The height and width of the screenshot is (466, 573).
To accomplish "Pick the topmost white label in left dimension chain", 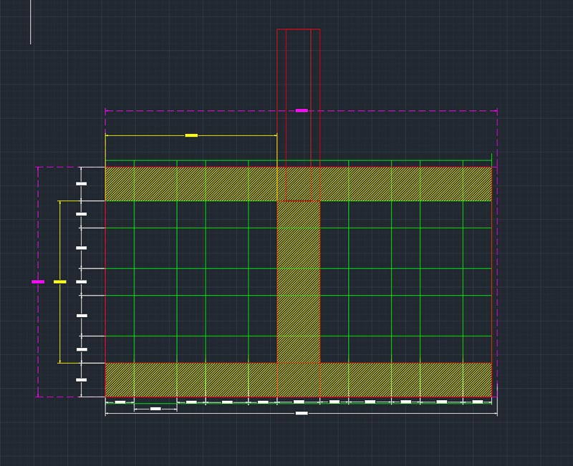I will coord(82,184).
